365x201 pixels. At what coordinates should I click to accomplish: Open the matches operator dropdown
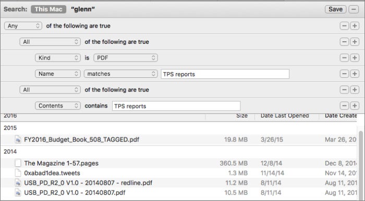click(x=121, y=74)
